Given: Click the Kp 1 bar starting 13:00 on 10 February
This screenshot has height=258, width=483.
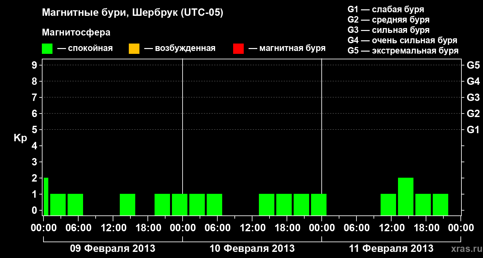Looking at the screenshot, I should [x=267, y=204].
